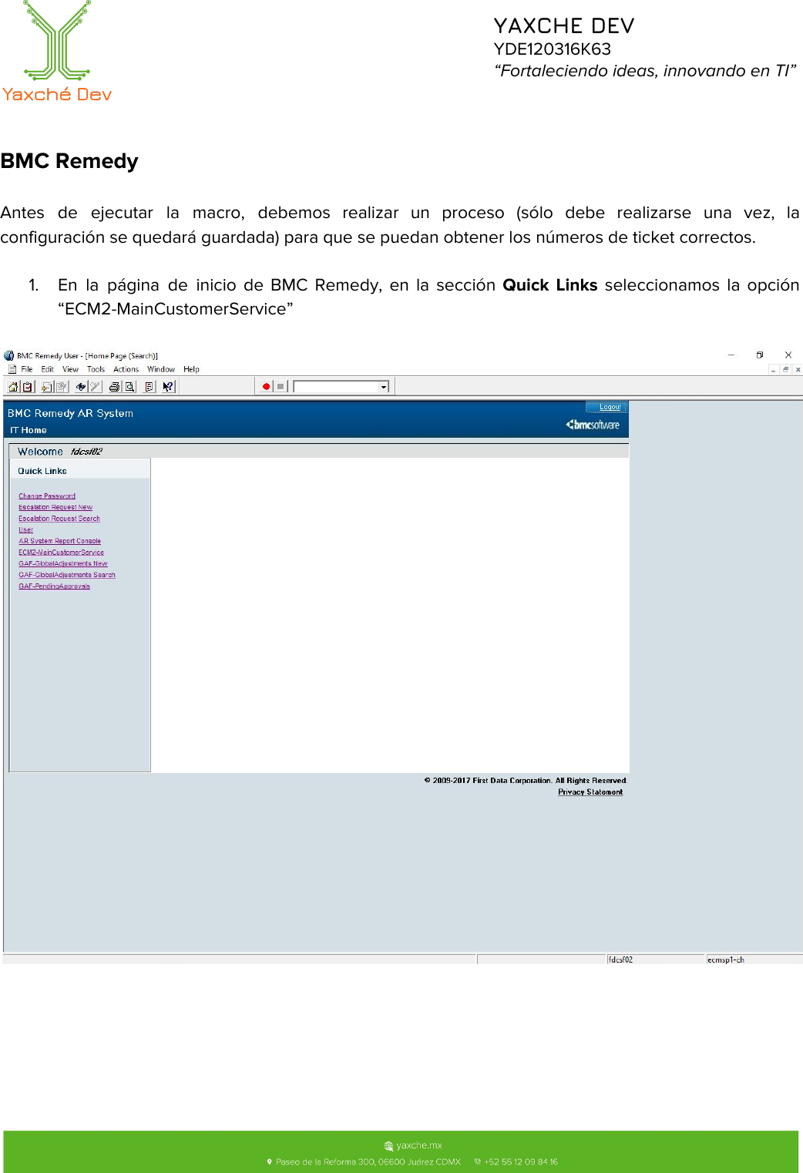Click the What's This help cursor icon
Viewport: 803px width, 1173px height.
(168, 387)
